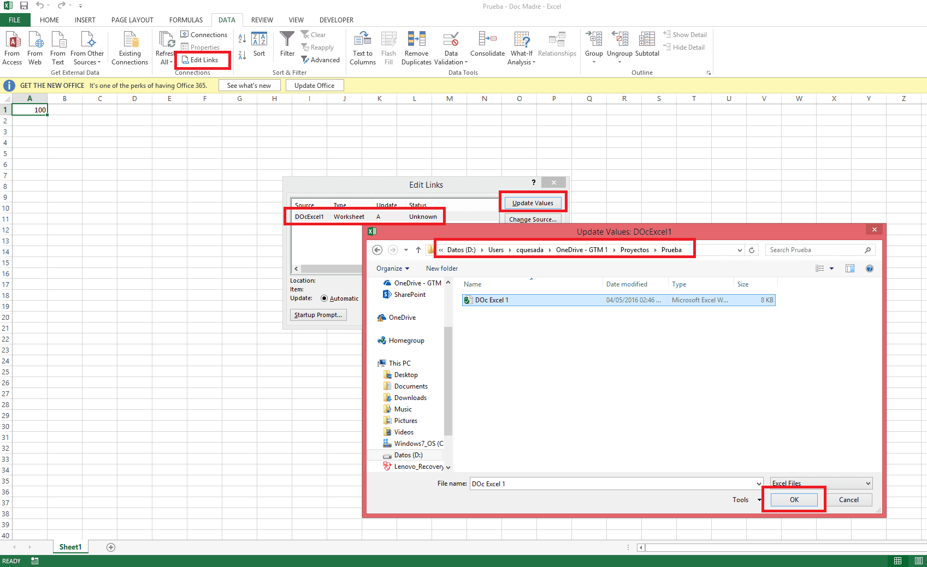Image resolution: width=927 pixels, height=567 pixels.
Task: Select the Automatic update radio button
Action: tap(324, 299)
